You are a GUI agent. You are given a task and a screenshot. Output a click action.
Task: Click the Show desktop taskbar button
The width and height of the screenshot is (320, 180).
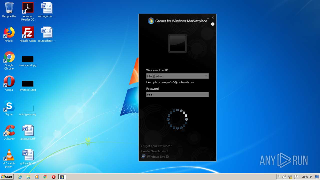tap(317, 177)
